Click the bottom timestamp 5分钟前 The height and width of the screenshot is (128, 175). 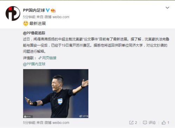[x=29, y=123]
